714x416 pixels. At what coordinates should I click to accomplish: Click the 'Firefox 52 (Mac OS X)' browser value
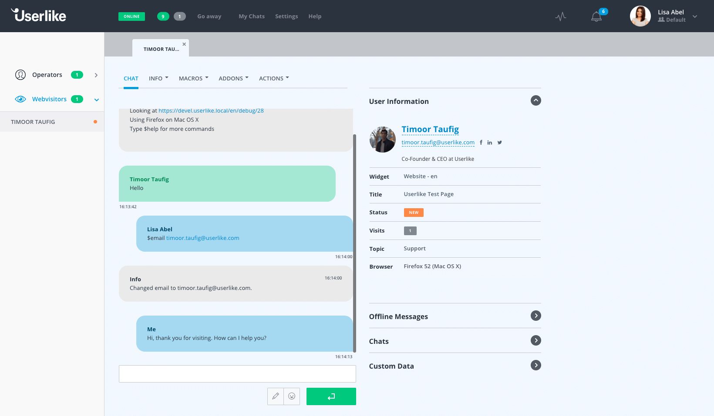point(432,266)
